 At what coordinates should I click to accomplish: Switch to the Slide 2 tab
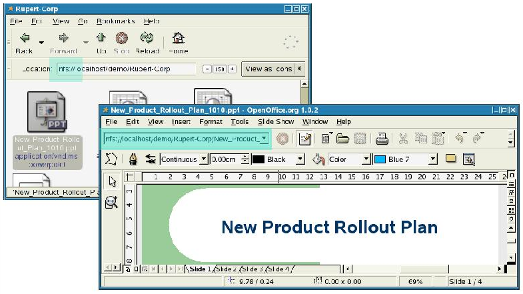[x=226, y=269]
